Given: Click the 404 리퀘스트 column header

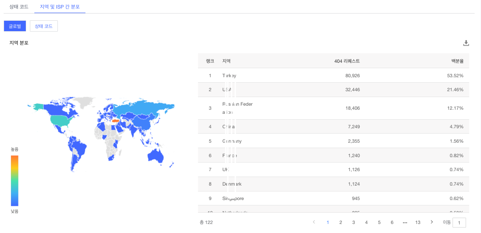Looking at the screenshot, I should tap(347, 61).
